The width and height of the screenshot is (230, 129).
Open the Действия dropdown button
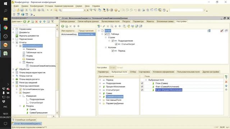pos(17,21)
